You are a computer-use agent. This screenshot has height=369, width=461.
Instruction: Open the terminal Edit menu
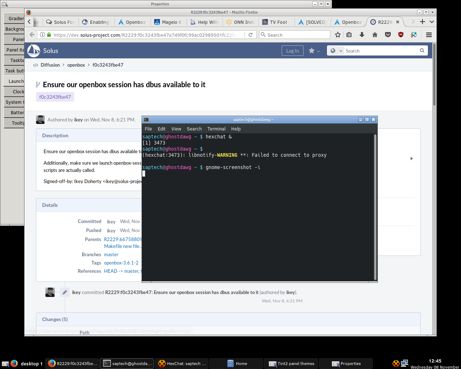(161, 129)
